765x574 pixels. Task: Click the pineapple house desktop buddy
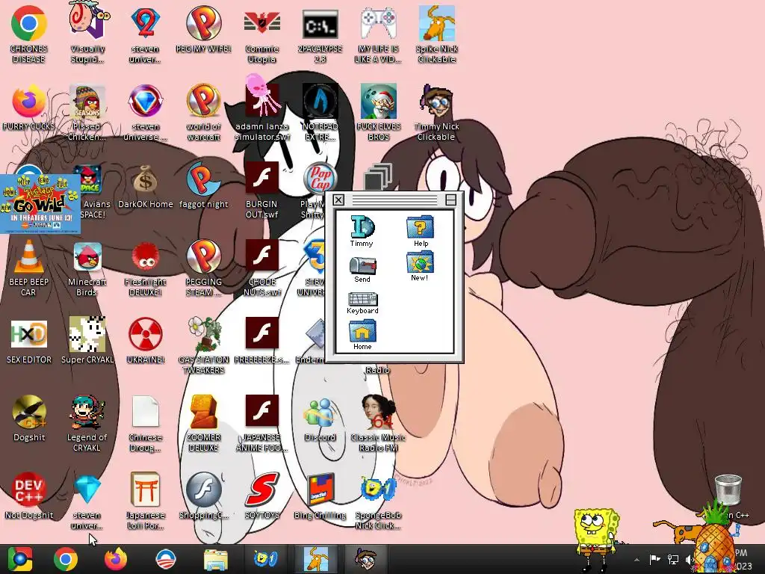pyautogui.click(x=713, y=540)
